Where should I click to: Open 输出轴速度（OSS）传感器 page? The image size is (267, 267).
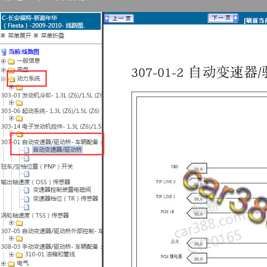(36, 182)
